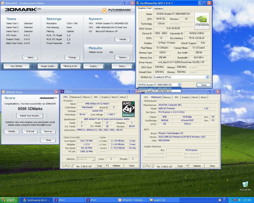The height and width of the screenshot is (203, 254).
Task: Open Tools arrow in CPU tab CPU-Z window
Action: pyautogui.click(x=107, y=166)
